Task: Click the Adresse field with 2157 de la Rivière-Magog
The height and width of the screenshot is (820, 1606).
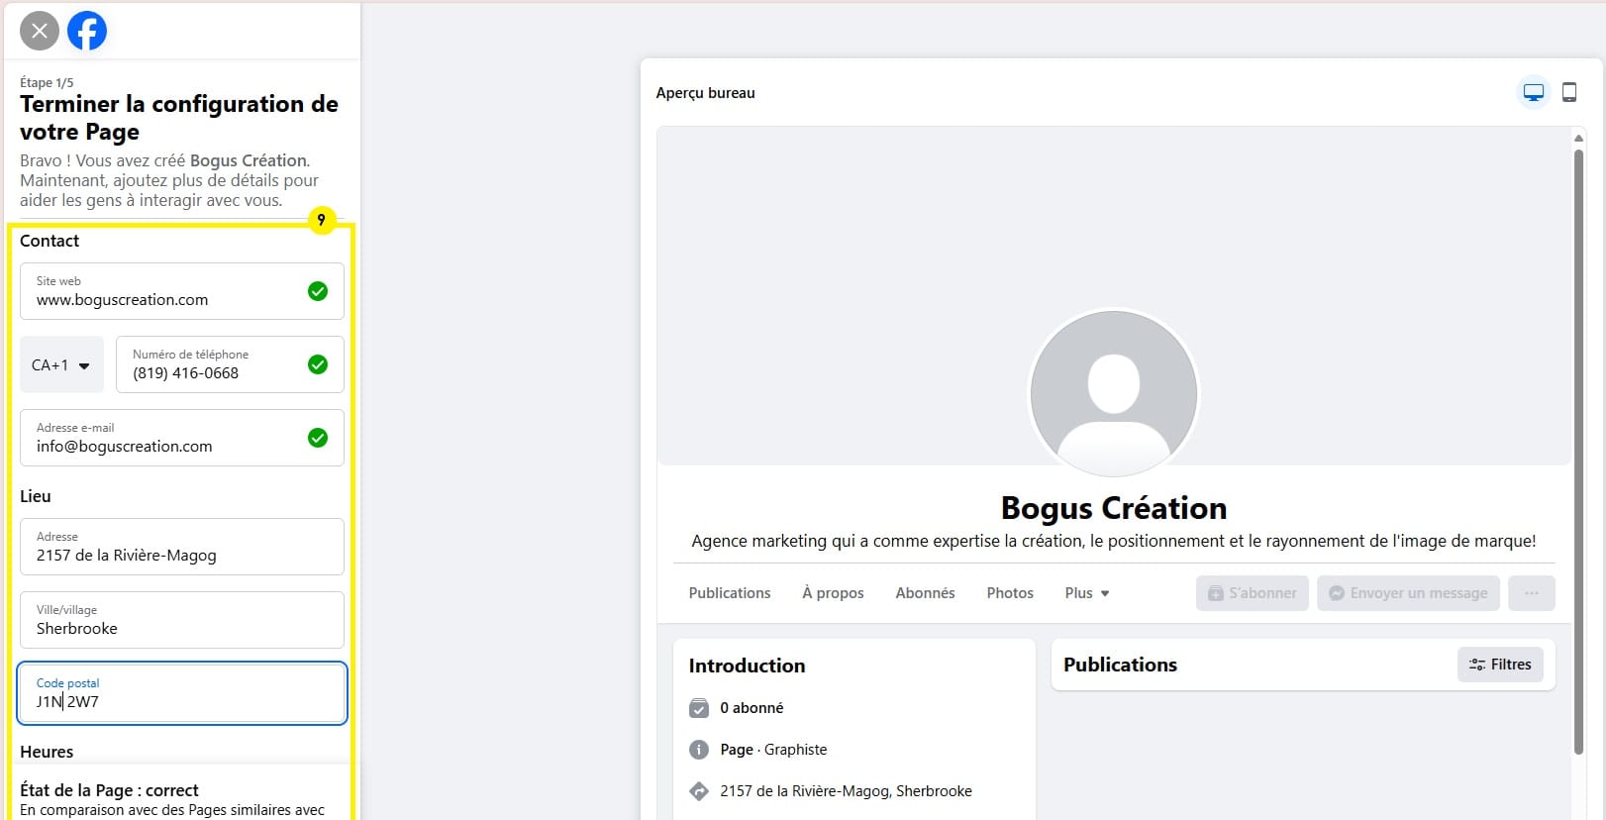Action: (182, 547)
